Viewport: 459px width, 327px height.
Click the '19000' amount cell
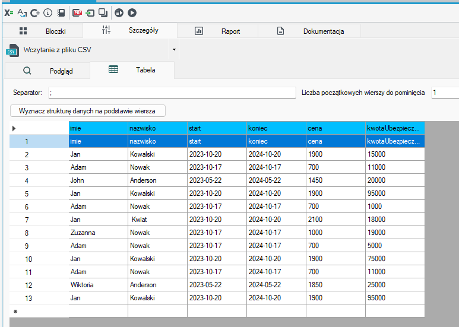coord(395,233)
